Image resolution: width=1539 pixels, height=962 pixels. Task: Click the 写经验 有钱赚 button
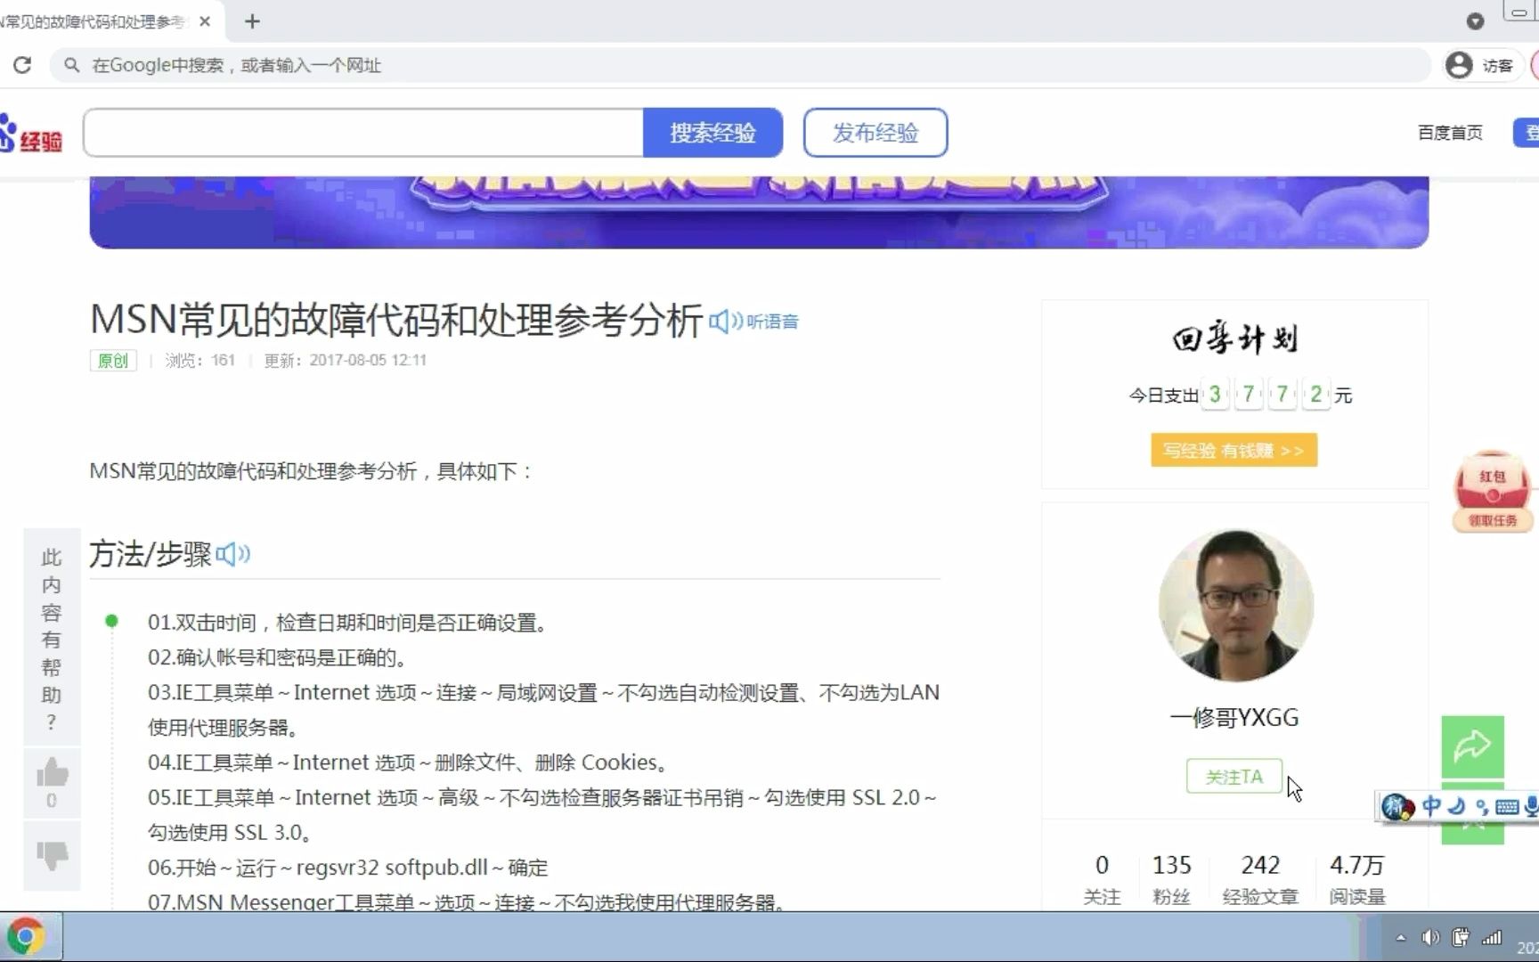pyautogui.click(x=1234, y=451)
